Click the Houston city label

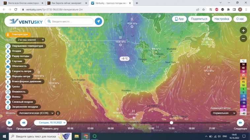[126, 90]
